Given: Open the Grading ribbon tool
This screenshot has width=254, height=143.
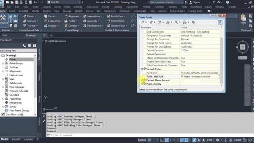Looking at the screenshot, I should [x=51, y=25].
